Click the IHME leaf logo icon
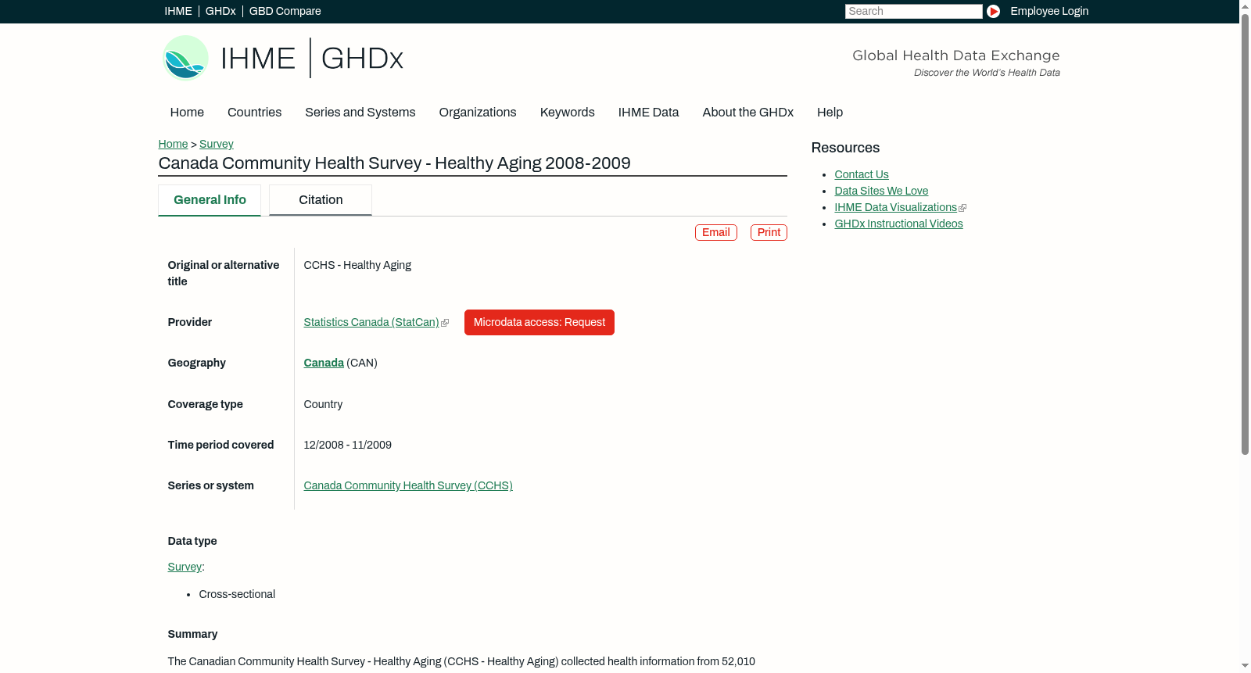The width and height of the screenshot is (1251, 673). tap(185, 58)
